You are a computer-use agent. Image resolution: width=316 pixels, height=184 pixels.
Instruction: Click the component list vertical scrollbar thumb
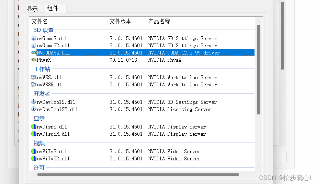[259, 70]
